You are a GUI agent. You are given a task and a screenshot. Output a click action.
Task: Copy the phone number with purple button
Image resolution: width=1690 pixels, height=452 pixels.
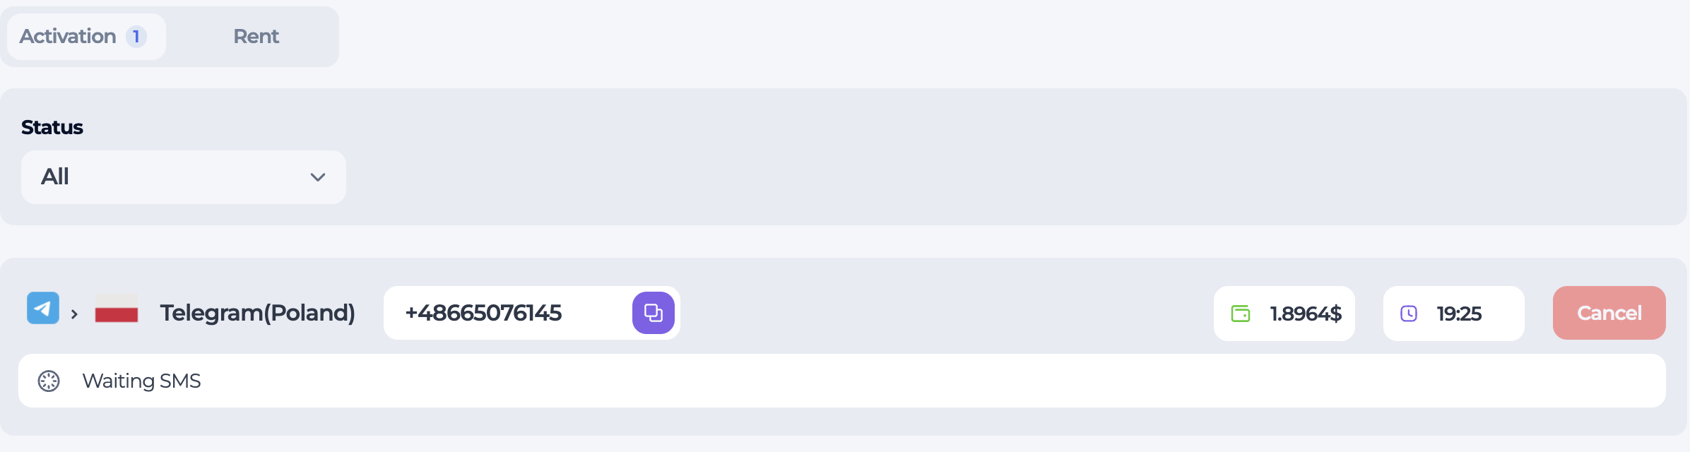653,313
